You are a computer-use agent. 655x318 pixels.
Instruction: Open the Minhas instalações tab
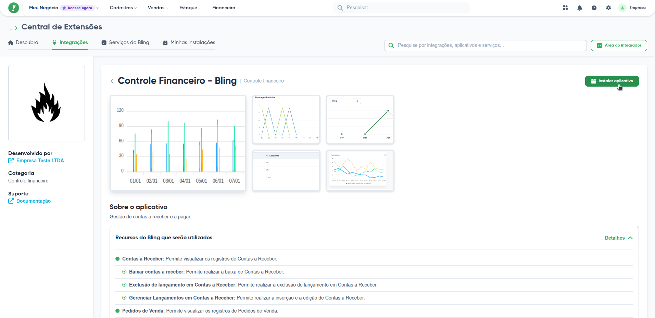tap(189, 42)
